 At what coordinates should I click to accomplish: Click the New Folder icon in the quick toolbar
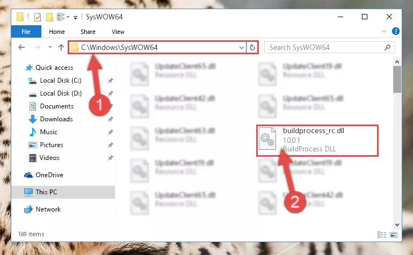click(49, 17)
